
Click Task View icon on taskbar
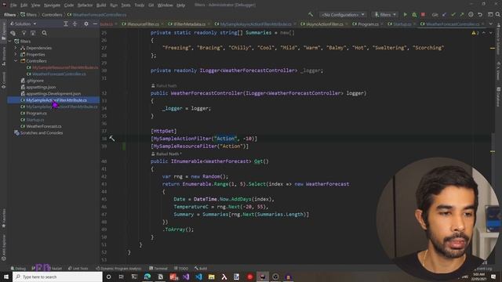coord(122,277)
